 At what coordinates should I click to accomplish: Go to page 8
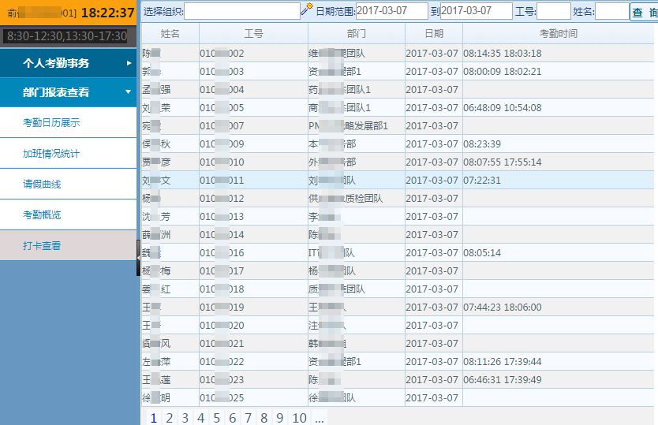pyautogui.click(x=264, y=418)
